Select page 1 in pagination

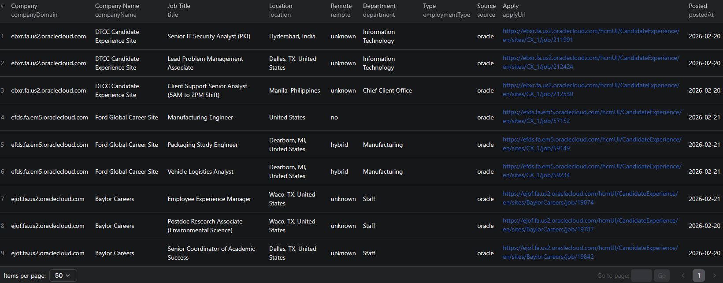pyautogui.click(x=699, y=276)
